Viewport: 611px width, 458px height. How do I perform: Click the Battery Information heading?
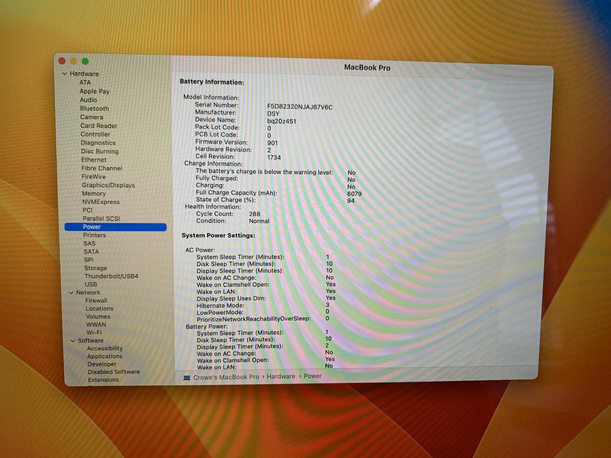(x=212, y=82)
